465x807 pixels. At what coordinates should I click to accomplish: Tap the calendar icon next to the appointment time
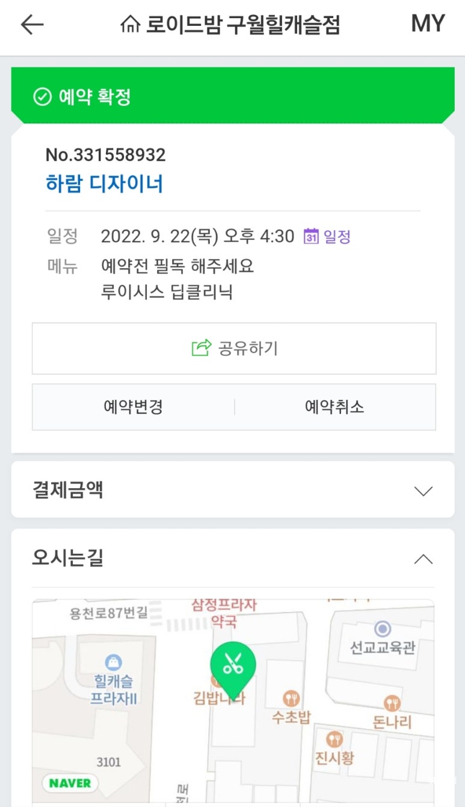(310, 236)
